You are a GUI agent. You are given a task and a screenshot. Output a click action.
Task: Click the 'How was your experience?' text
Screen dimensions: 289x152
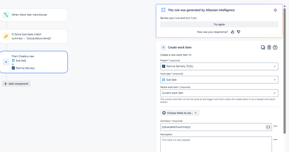coord(212,32)
